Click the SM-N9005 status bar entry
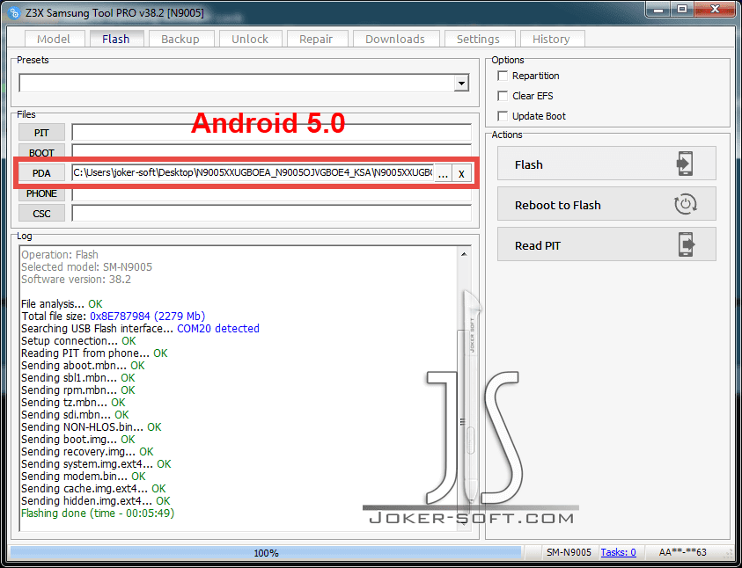 pyautogui.click(x=569, y=552)
